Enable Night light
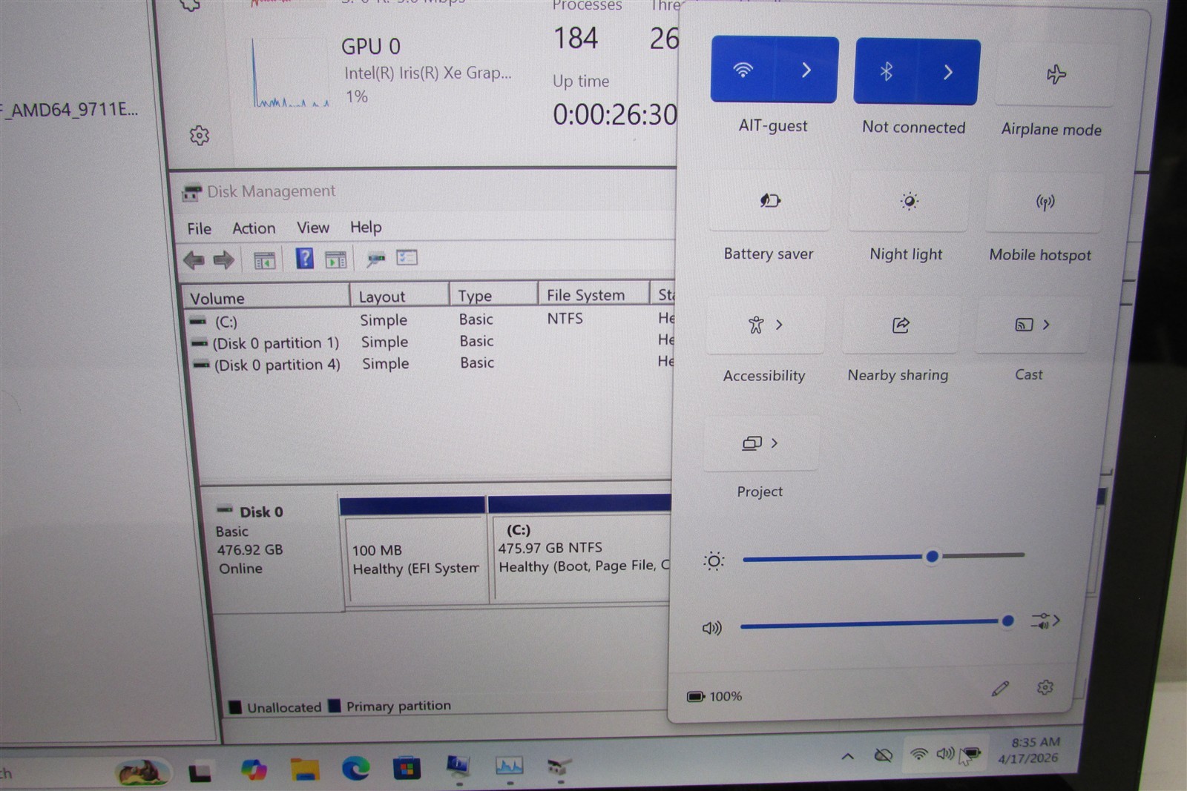1187x791 pixels. click(x=909, y=202)
